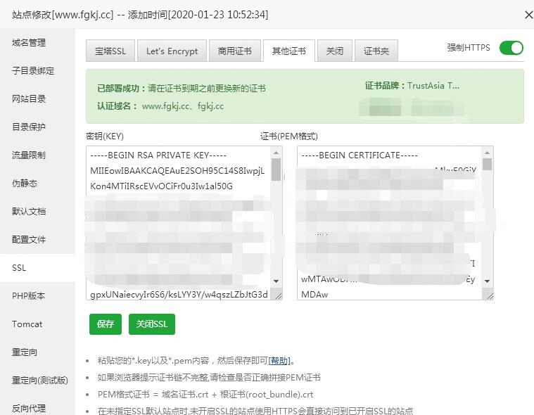Select 伪静态 from the left menu
This screenshot has height=415, width=534.
pos(25,184)
